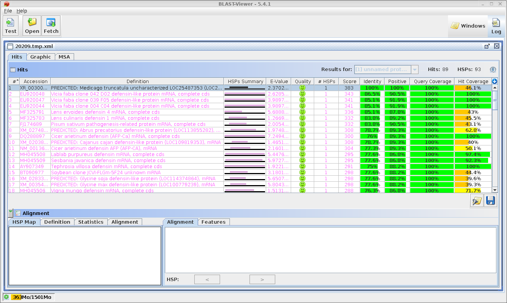Click the next HSP button
The image size is (507, 303).
coord(262,280)
